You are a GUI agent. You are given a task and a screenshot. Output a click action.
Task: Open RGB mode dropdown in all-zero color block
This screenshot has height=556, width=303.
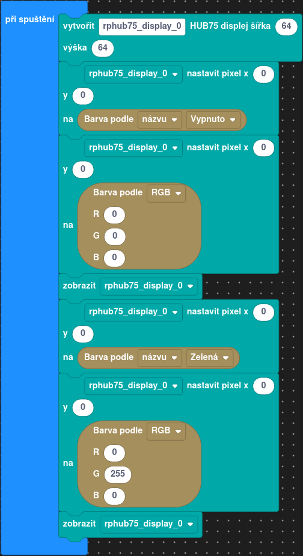click(x=166, y=194)
